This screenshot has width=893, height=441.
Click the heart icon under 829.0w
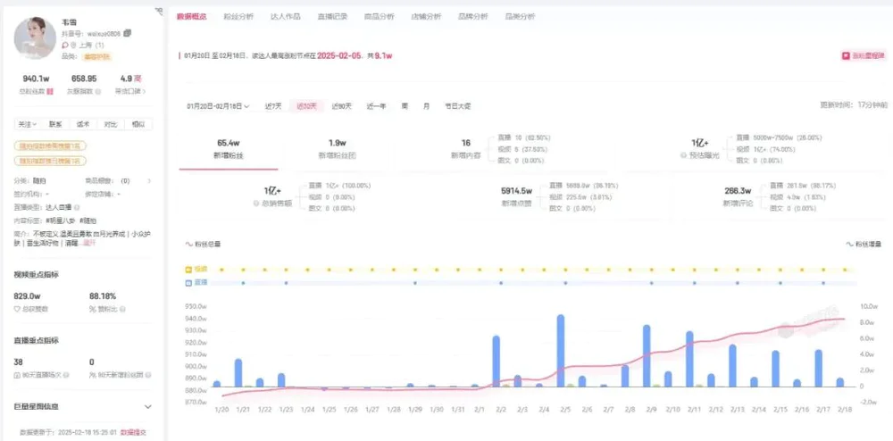pos(17,309)
